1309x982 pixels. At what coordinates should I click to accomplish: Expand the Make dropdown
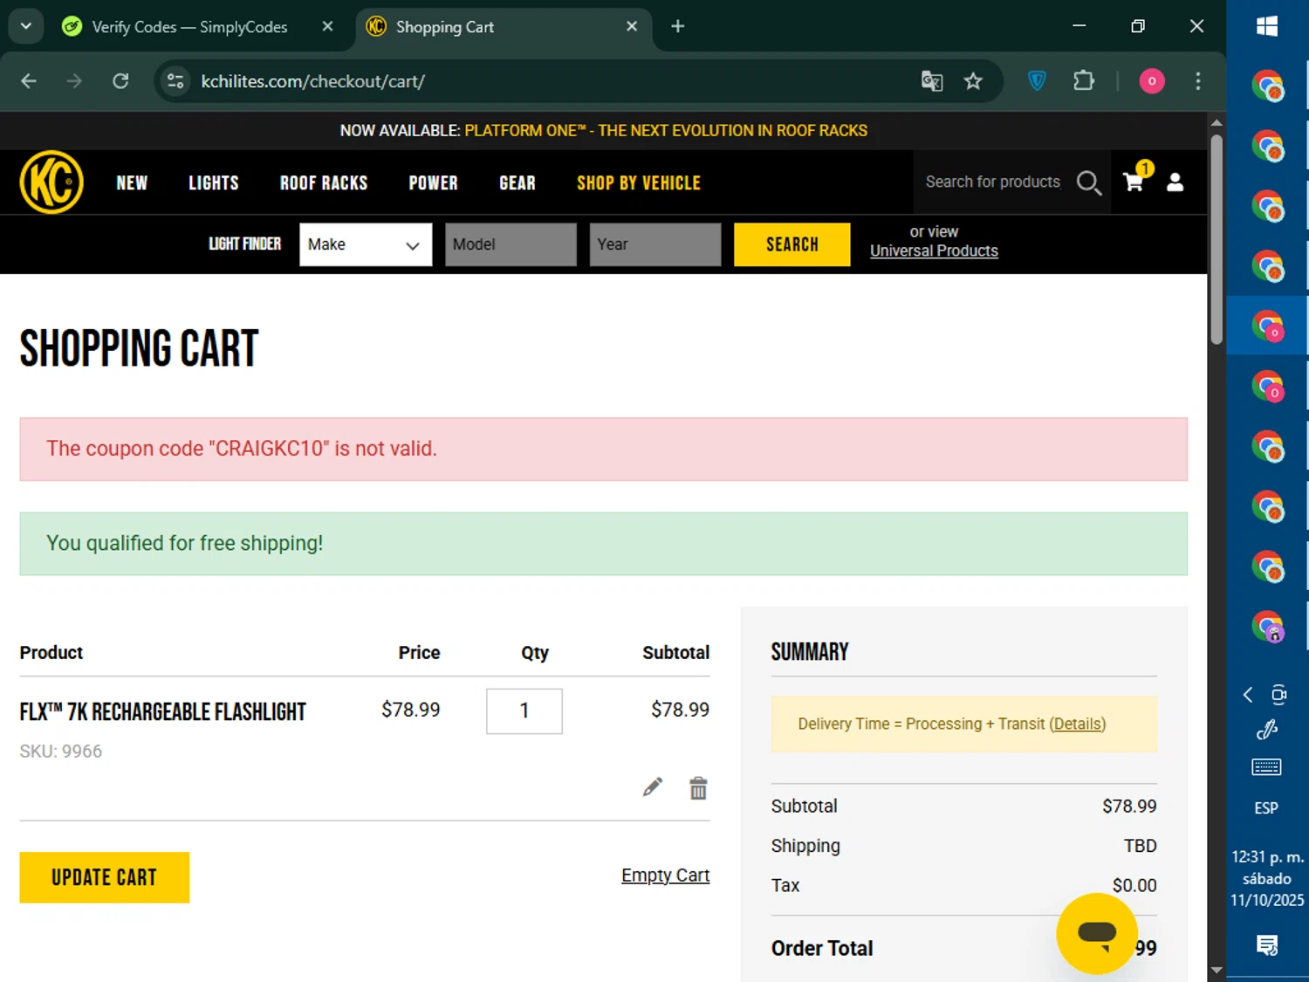point(366,244)
